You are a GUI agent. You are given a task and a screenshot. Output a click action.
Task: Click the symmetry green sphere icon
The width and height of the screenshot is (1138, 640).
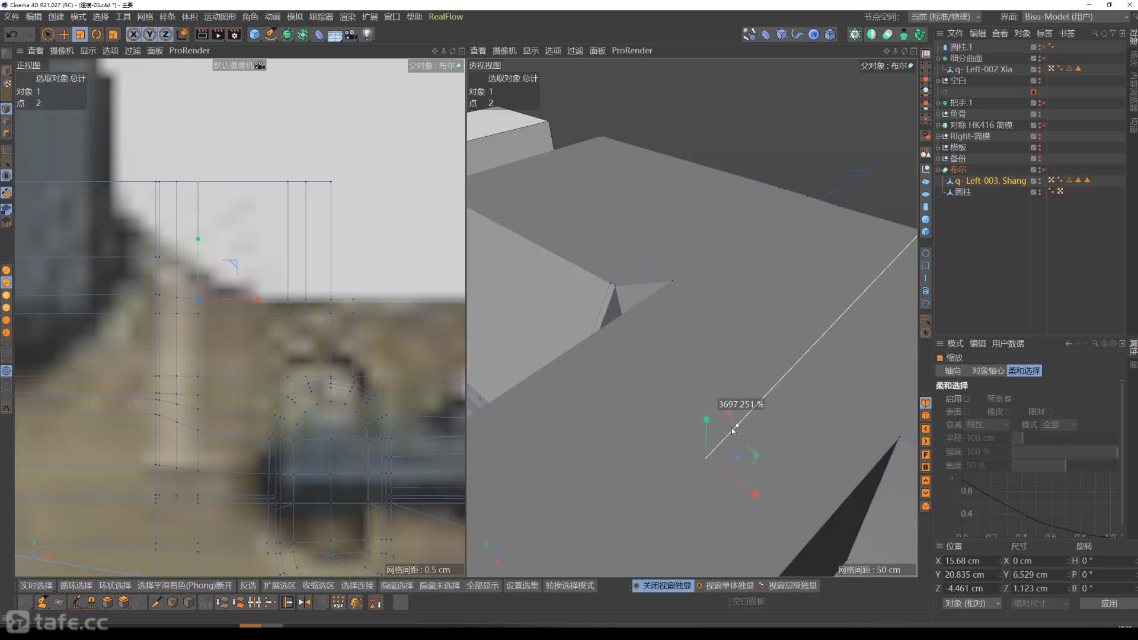871,34
